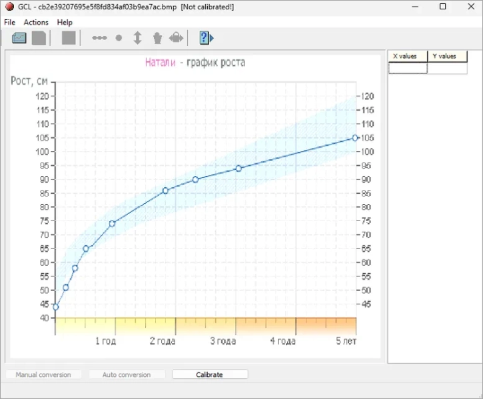Click the pink 'Натали' chart title word
Image resolution: width=483 pixels, height=399 pixels.
click(x=160, y=63)
